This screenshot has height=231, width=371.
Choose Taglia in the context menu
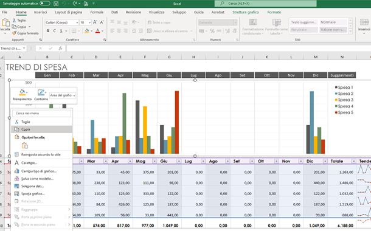41,122
